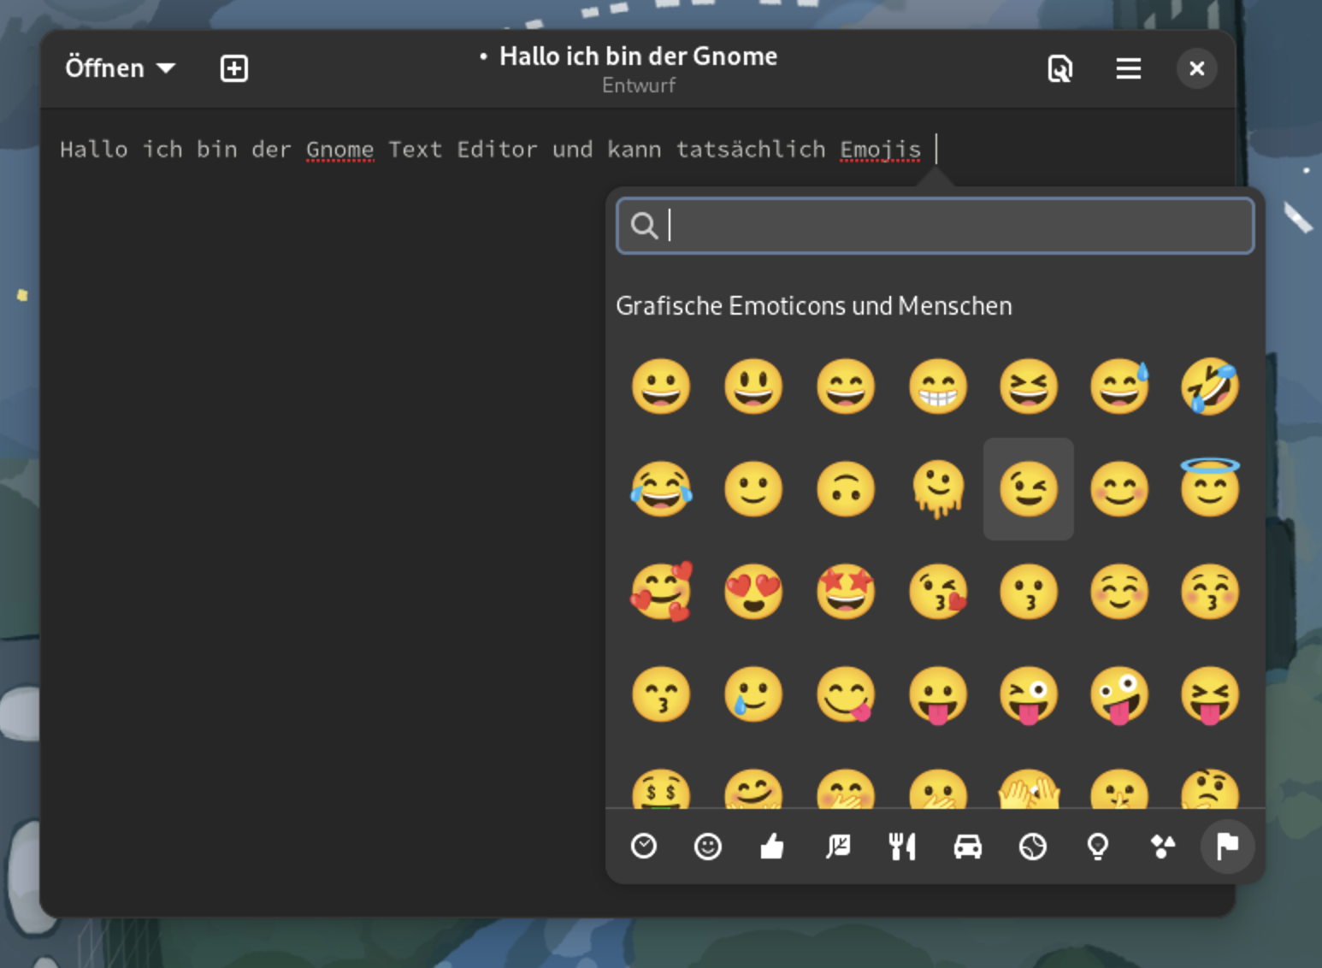Viewport: 1322px width, 968px height.
Task: Create a new document tab
Action: click(233, 68)
